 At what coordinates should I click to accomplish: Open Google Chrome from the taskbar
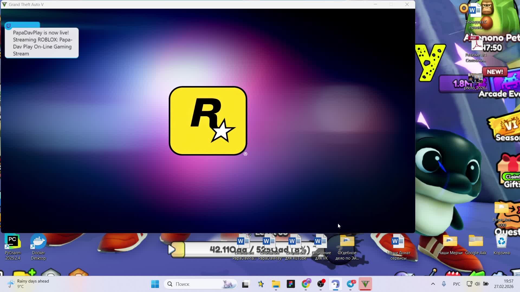[306, 284]
